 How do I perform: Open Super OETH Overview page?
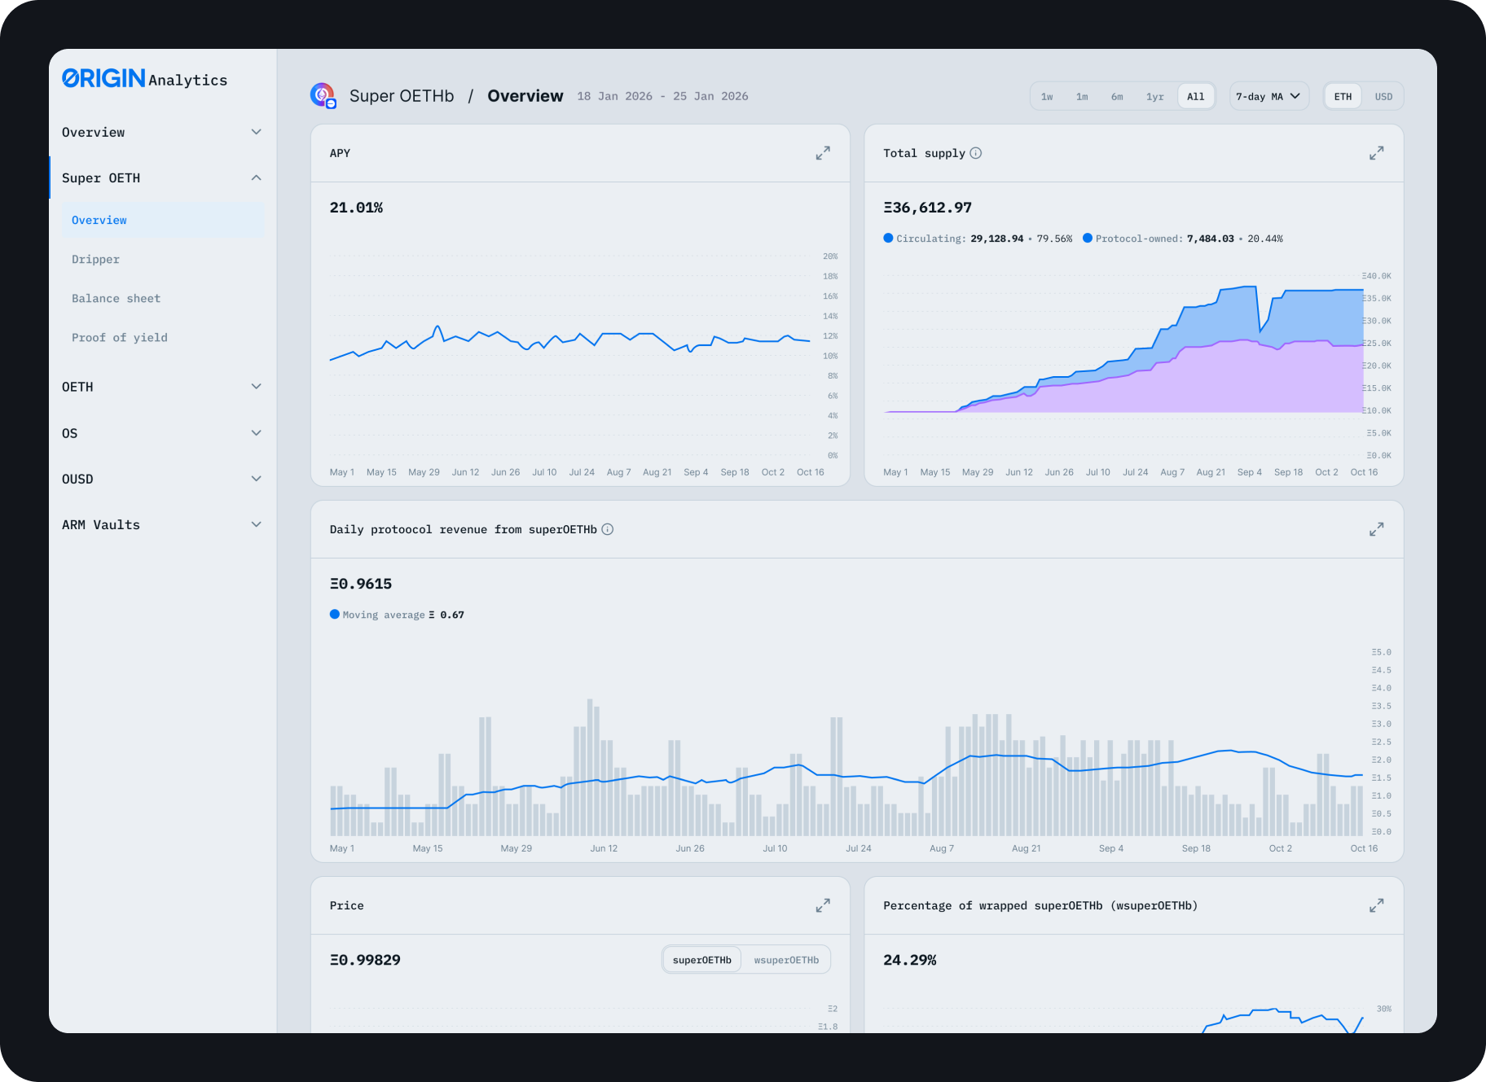[x=162, y=220]
